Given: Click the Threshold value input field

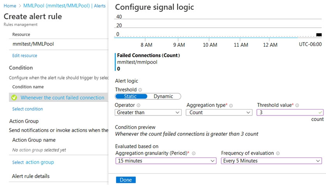Looking at the screenshot, I should tap(290, 112).
